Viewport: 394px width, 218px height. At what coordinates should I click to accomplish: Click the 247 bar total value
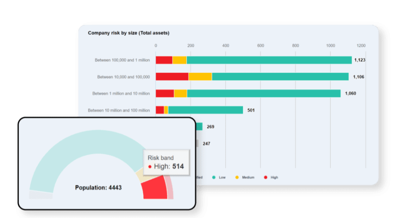click(206, 143)
